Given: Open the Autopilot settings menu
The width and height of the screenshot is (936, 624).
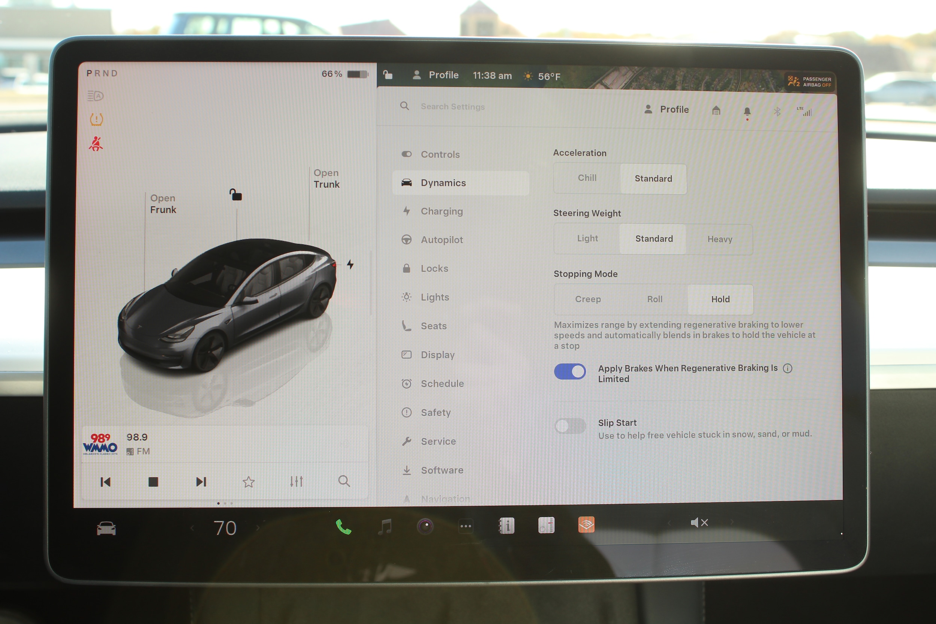Looking at the screenshot, I should [x=442, y=240].
